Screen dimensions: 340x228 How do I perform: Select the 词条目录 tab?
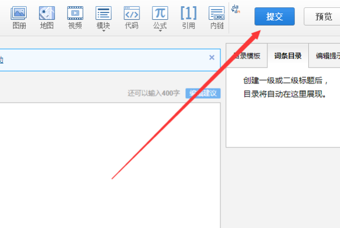pyautogui.click(x=288, y=56)
